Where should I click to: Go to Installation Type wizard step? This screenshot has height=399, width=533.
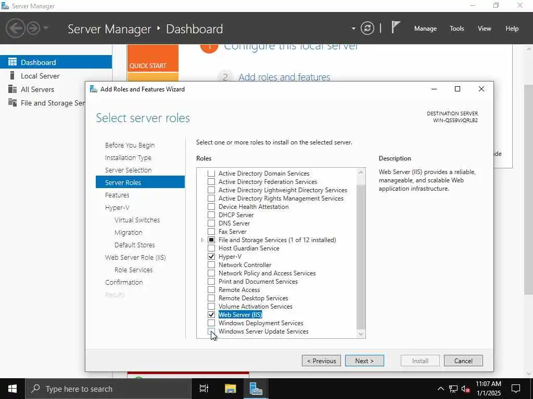[x=128, y=158]
